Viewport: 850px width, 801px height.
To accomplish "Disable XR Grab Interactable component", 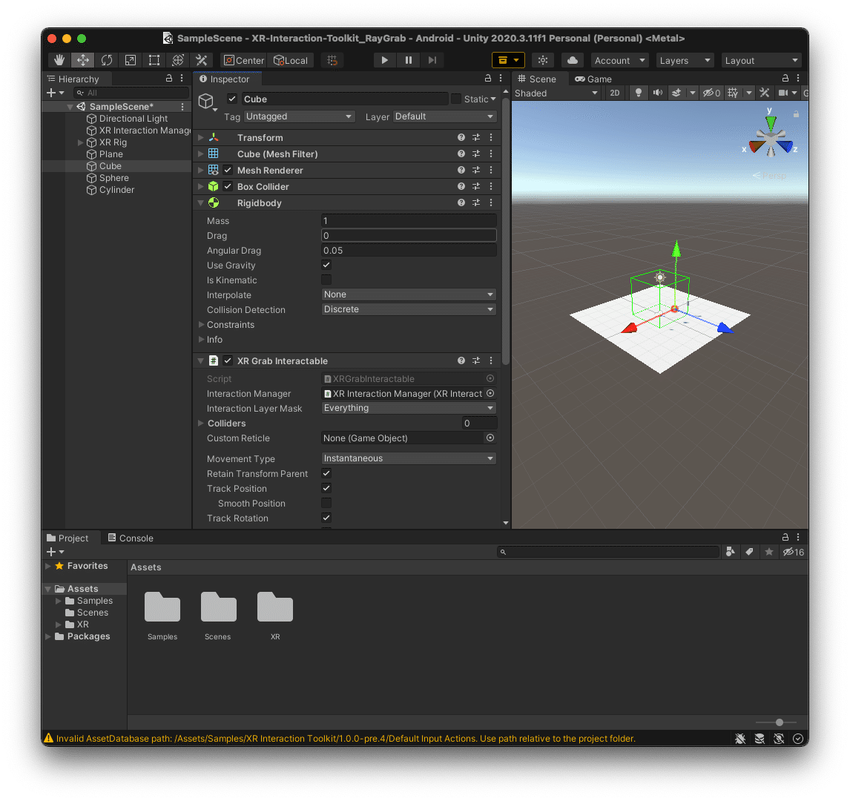I will pos(228,361).
